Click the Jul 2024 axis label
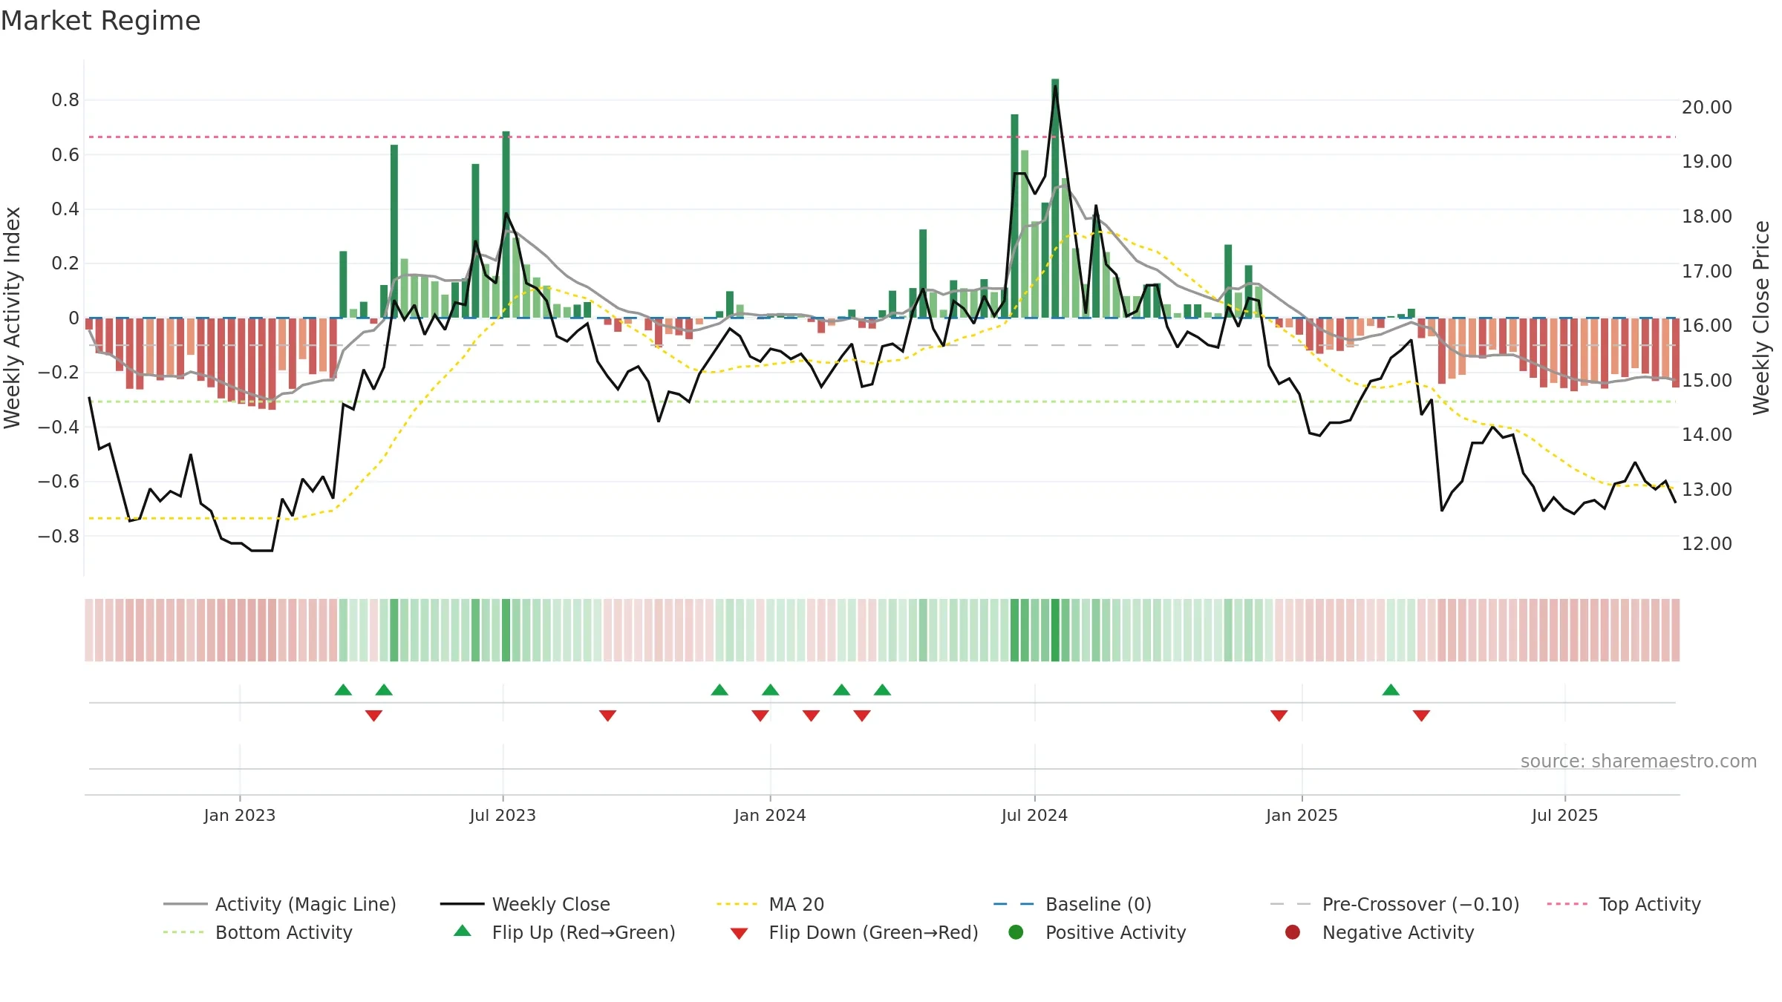Screen dimensions: 1782x1002 point(1034,816)
